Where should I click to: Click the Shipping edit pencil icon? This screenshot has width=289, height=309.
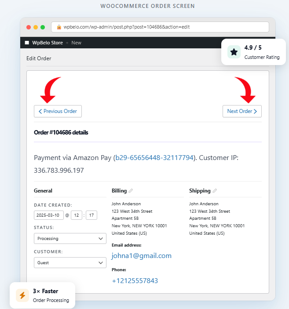pos(215,191)
